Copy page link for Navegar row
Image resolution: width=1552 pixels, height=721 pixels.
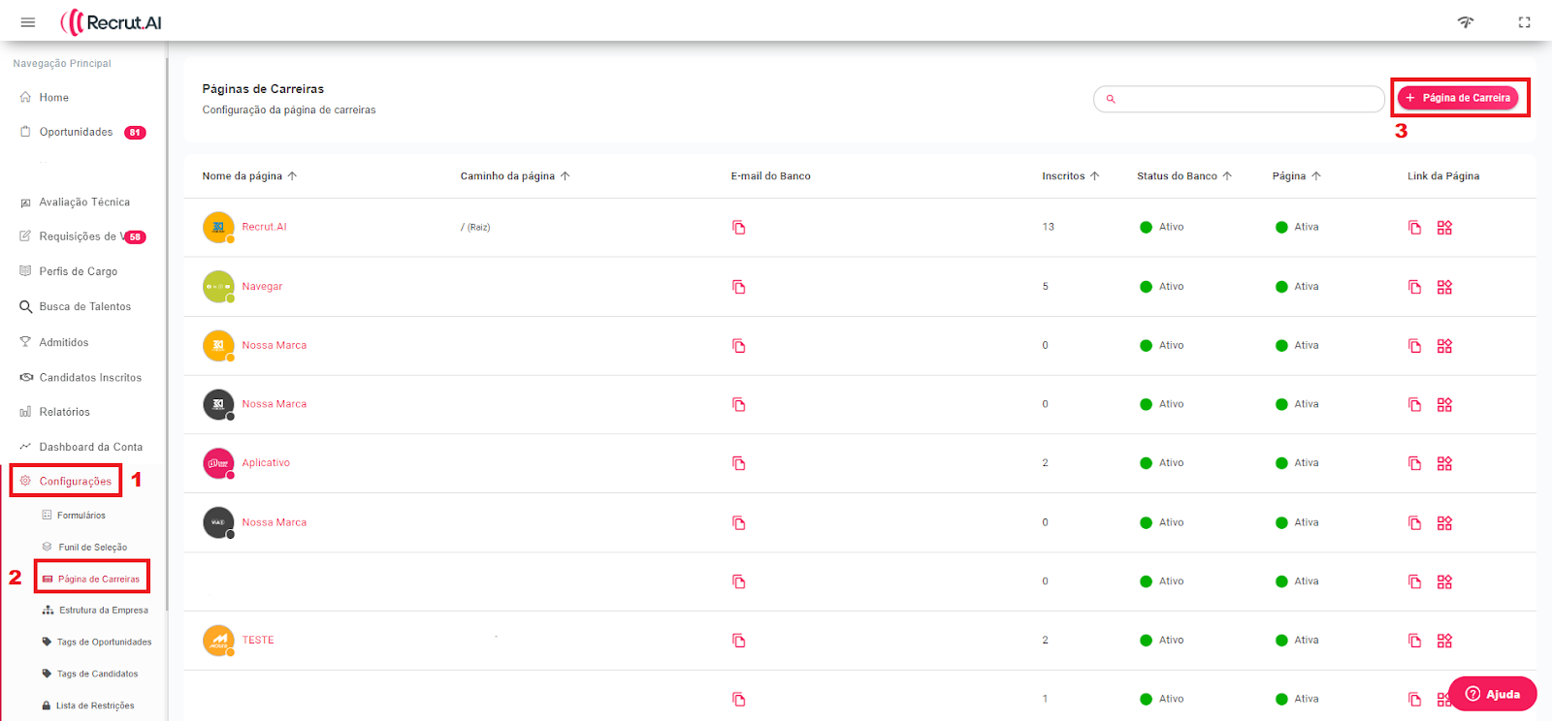pyautogui.click(x=1414, y=287)
